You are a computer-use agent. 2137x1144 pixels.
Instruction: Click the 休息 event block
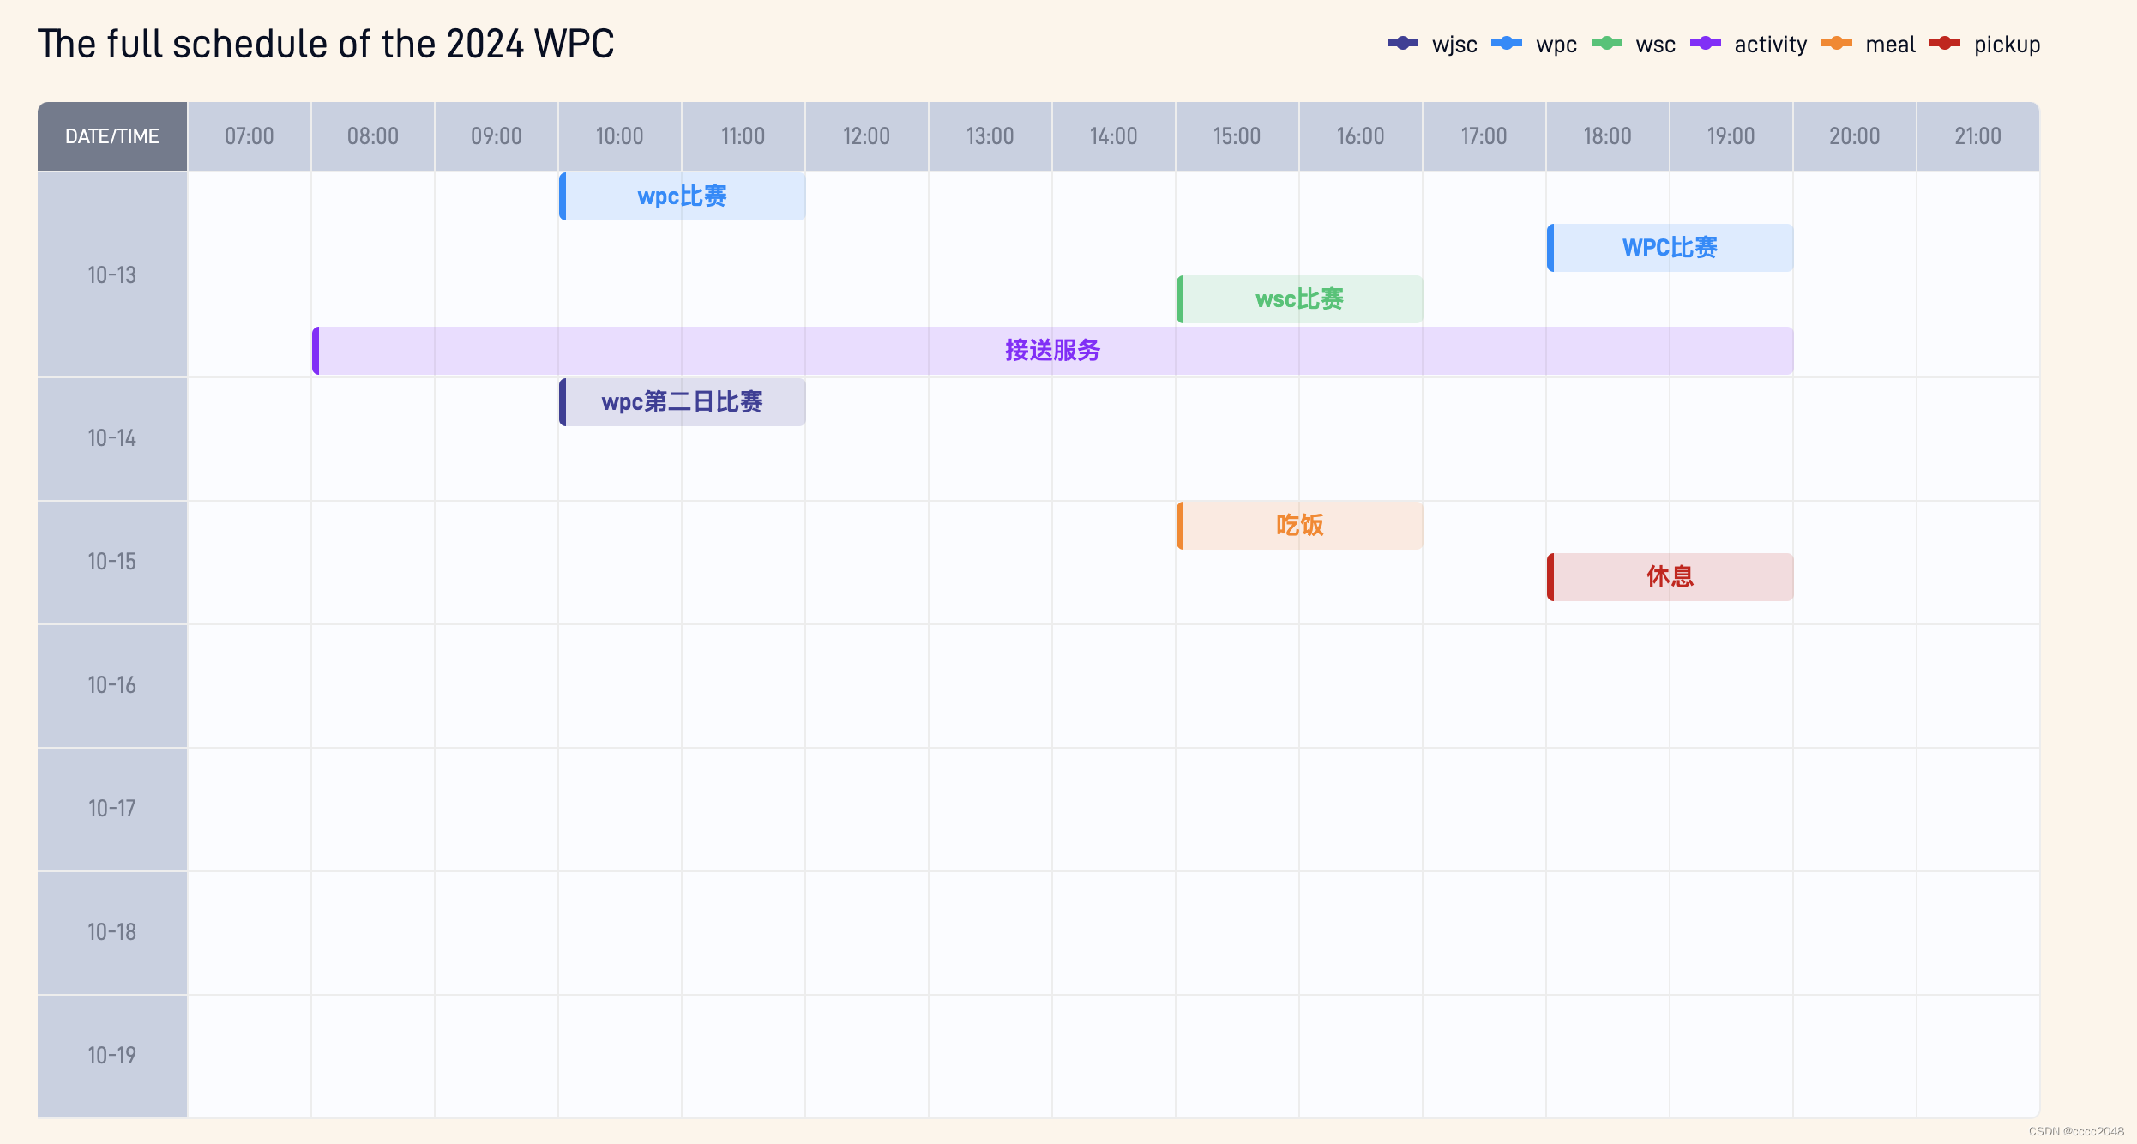[1670, 577]
